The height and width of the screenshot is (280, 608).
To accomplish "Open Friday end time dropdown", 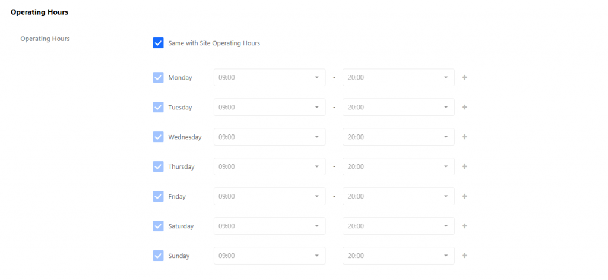I will (x=398, y=197).
